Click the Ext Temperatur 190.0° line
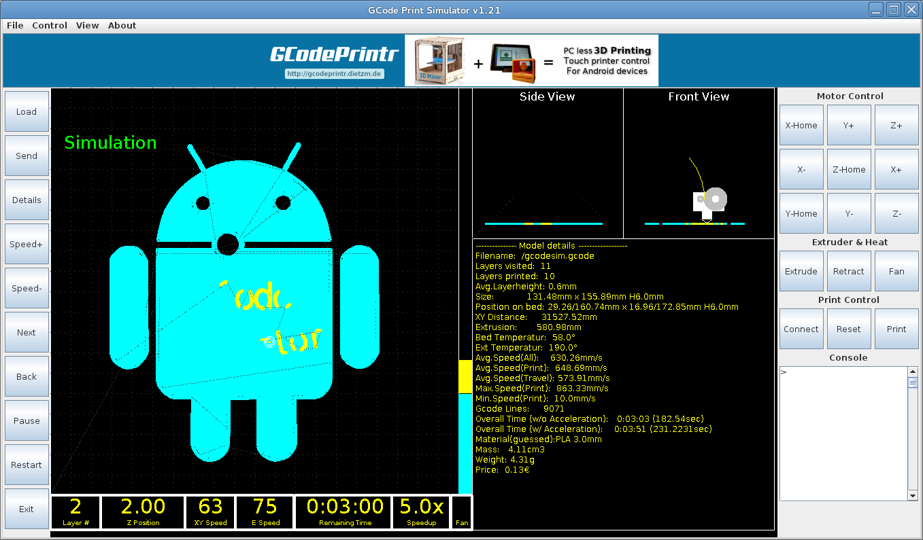The width and height of the screenshot is (923, 540). tap(526, 348)
